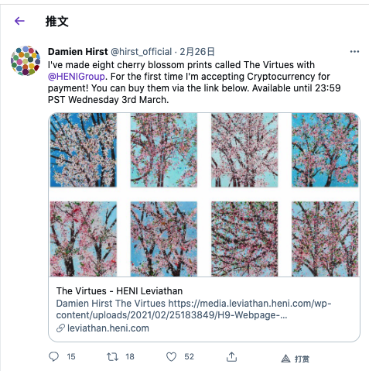Open the leviathan.heni.com domain link
This screenshot has width=369, height=371.
point(108,328)
